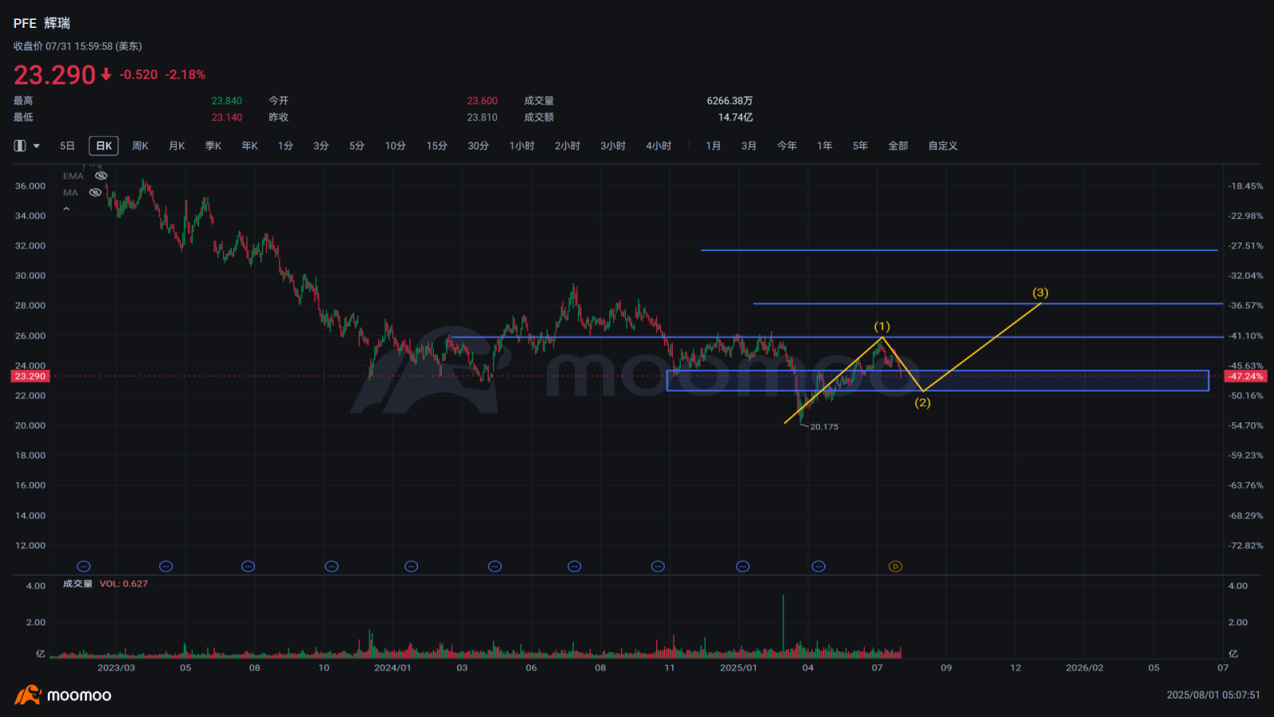Choose the 季K quarterly interval
Image resolution: width=1274 pixels, height=717 pixels.
tap(213, 146)
